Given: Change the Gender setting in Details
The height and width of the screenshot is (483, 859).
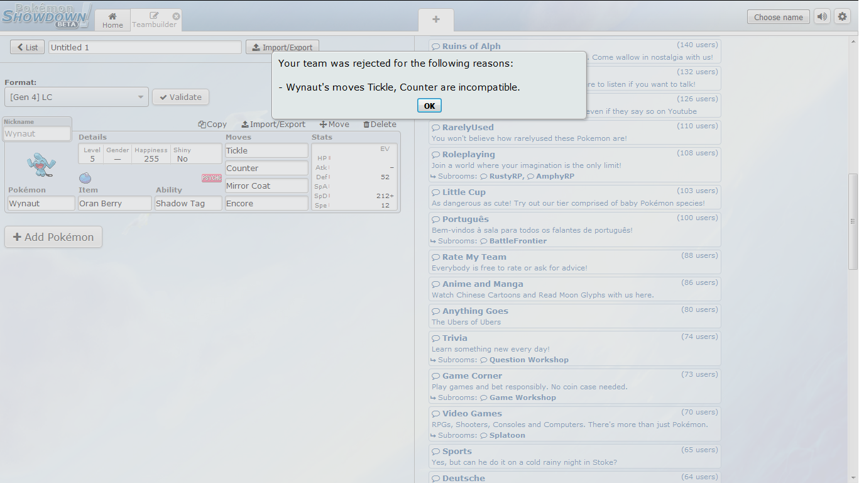Looking at the screenshot, I should [x=118, y=155].
